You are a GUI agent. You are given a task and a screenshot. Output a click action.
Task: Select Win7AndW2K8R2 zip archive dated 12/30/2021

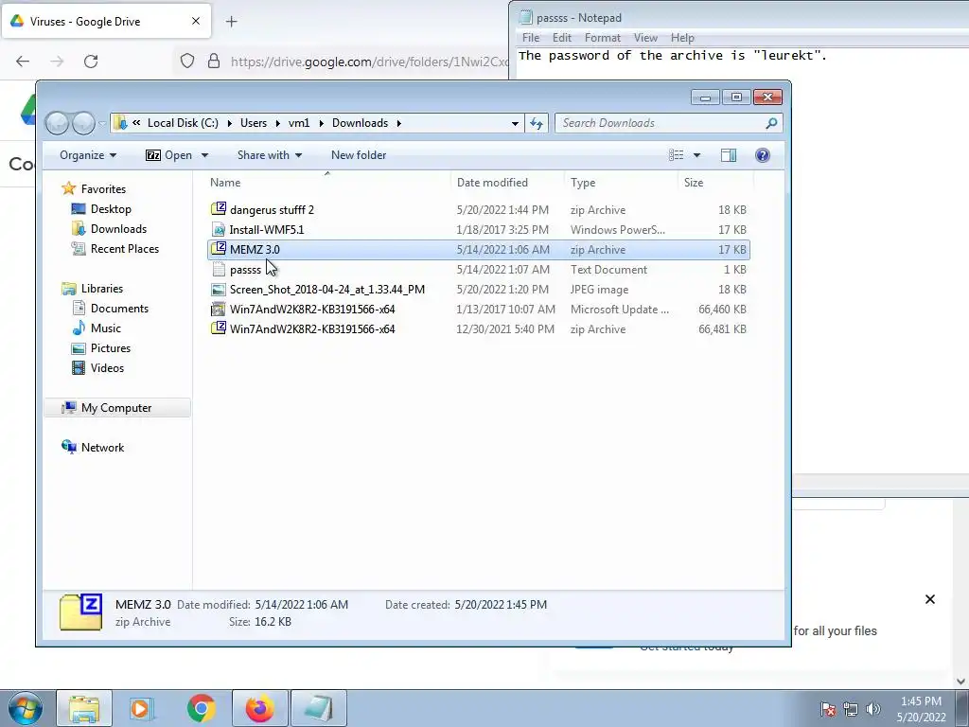[x=478, y=328]
